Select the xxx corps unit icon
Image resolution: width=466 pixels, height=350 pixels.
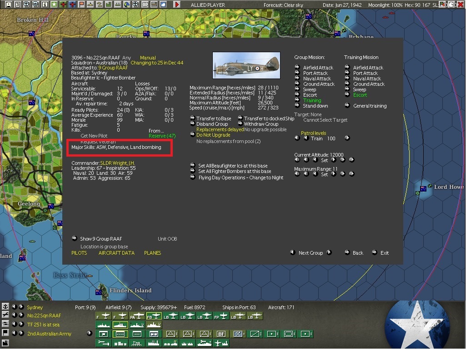point(137,334)
